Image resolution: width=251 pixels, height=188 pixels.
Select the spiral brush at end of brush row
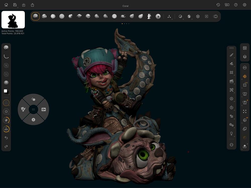point(158,16)
